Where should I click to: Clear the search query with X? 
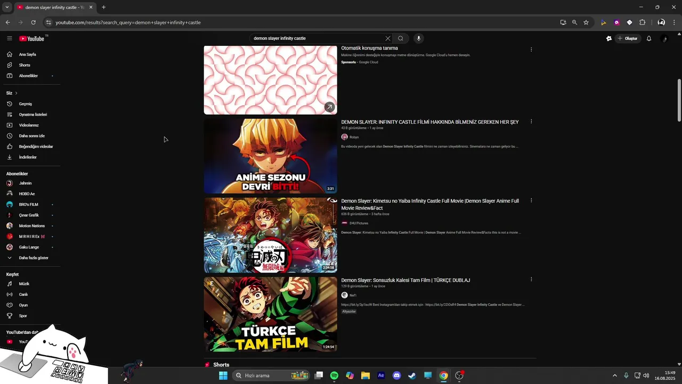(x=388, y=38)
